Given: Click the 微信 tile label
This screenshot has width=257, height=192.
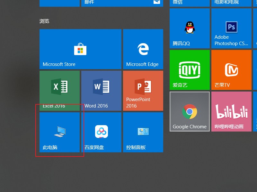Looking at the screenshot, I should pos(178,2).
